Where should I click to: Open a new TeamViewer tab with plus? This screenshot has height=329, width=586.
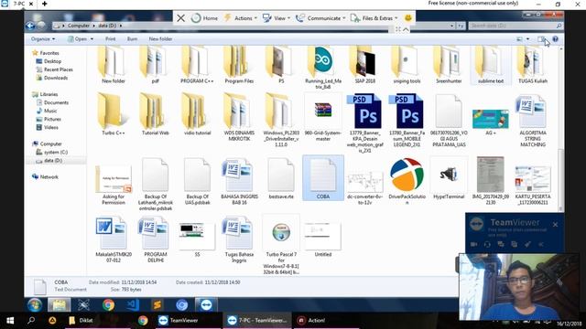pyautogui.click(x=44, y=4)
